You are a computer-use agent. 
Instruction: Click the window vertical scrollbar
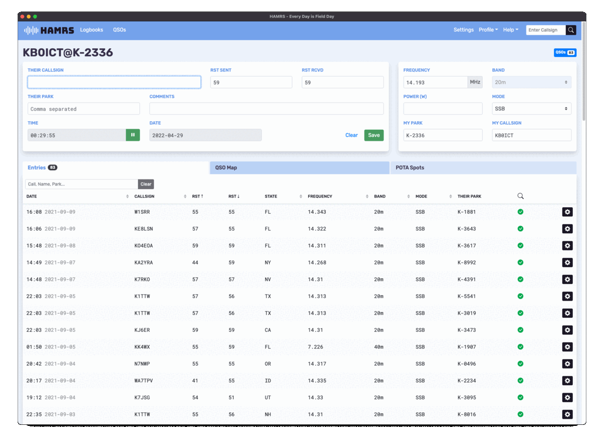583,70
